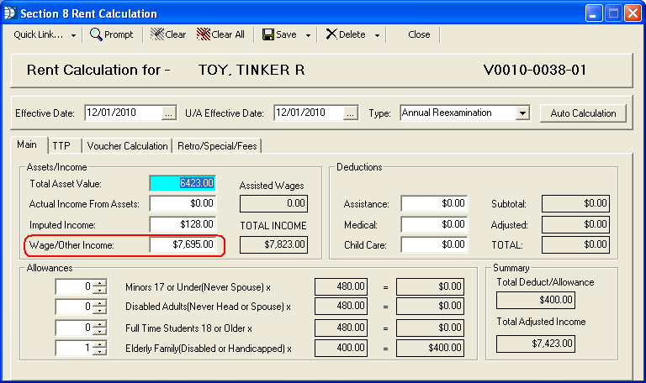The width and height of the screenshot is (646, 383).
Task: Increase Disabled Adults count
Action: [100, 302]
